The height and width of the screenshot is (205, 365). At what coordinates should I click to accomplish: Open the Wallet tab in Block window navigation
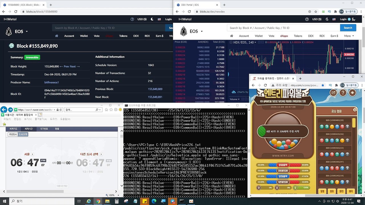click(84, 36)
